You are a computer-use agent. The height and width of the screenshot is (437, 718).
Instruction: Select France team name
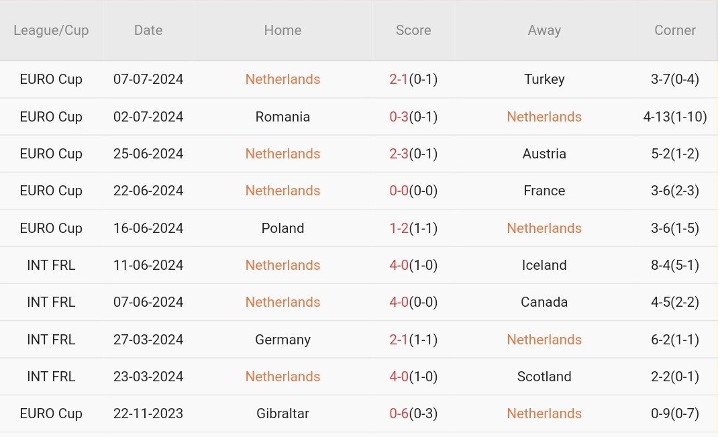[544, 191]
